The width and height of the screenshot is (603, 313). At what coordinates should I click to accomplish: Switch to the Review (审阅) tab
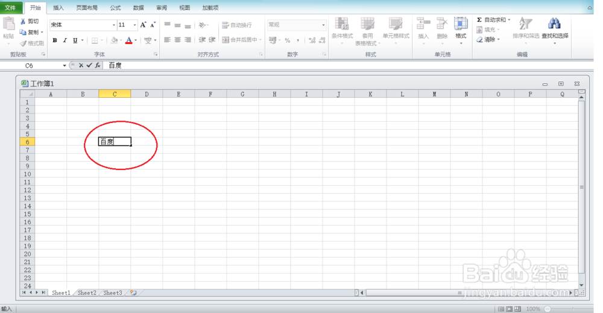tap(162, 8)
